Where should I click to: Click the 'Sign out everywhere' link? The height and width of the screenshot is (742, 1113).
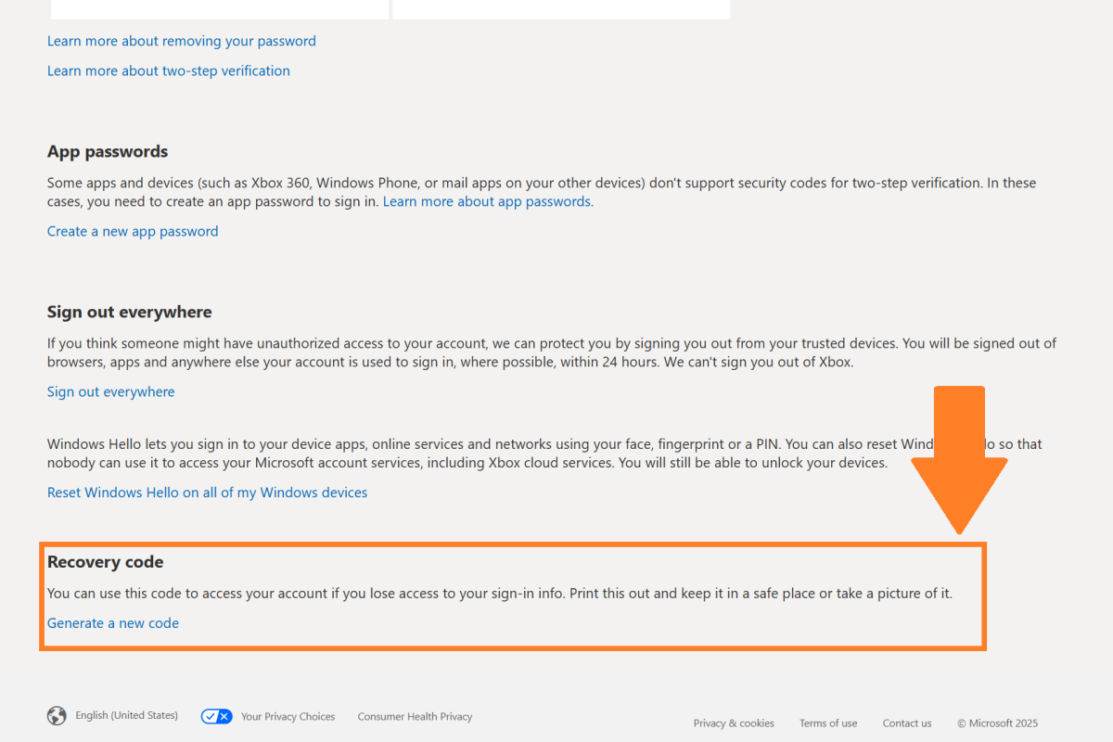111,391
